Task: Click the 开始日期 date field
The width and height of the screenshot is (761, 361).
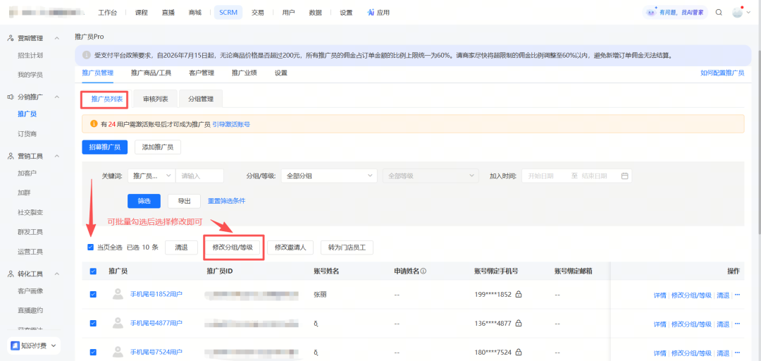Action: coord(540,176)
